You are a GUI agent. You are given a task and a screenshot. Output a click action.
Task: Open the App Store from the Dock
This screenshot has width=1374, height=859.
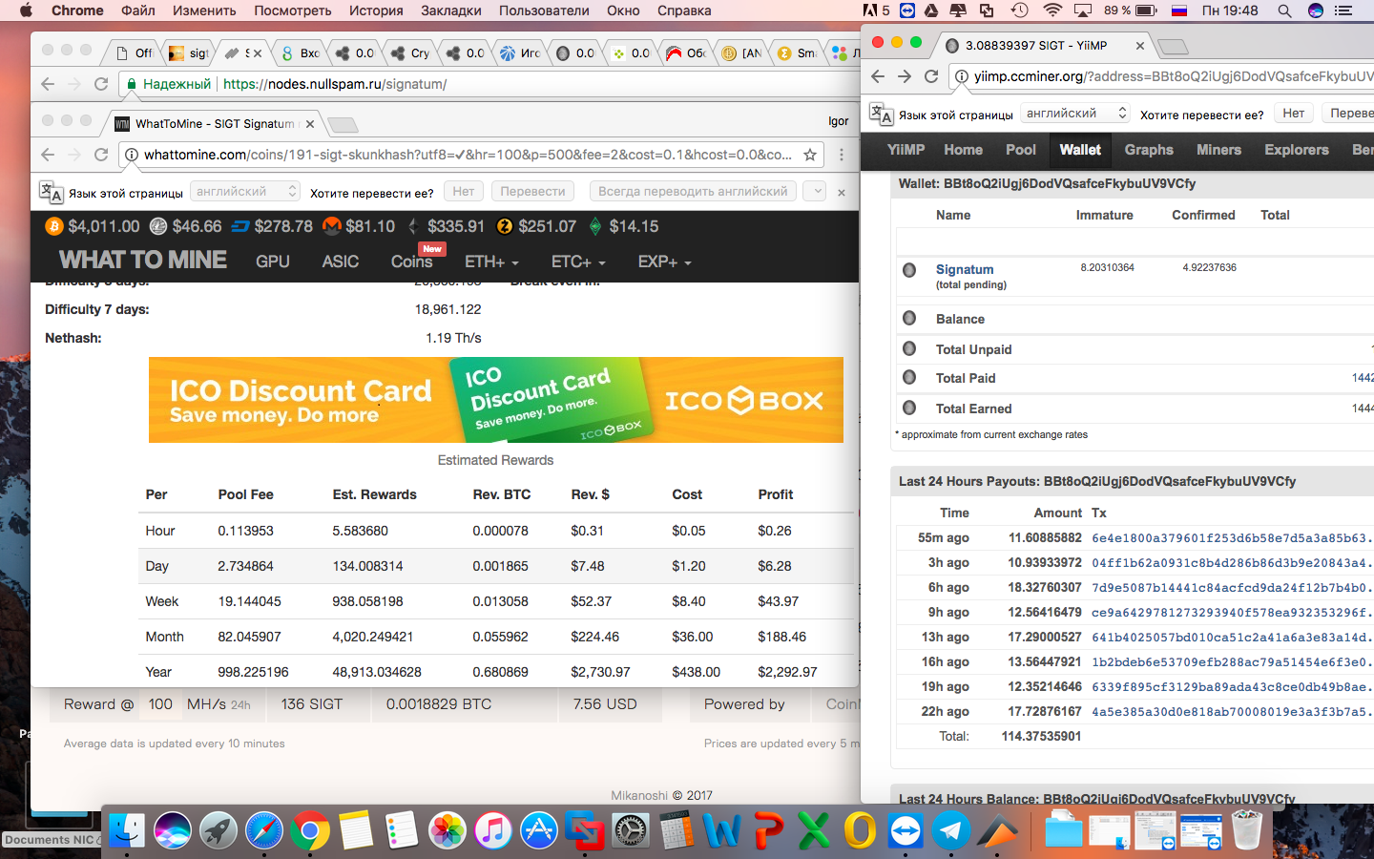(x=539, y=831)
